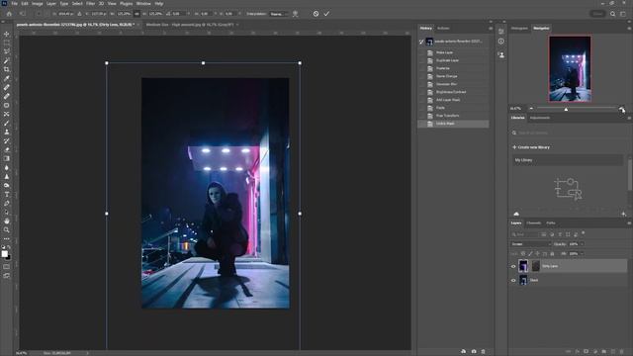This screenshot has height=356, width=633.
Task: Create new group folder icon
Action: pyautogui.click(x=604, y=352)
